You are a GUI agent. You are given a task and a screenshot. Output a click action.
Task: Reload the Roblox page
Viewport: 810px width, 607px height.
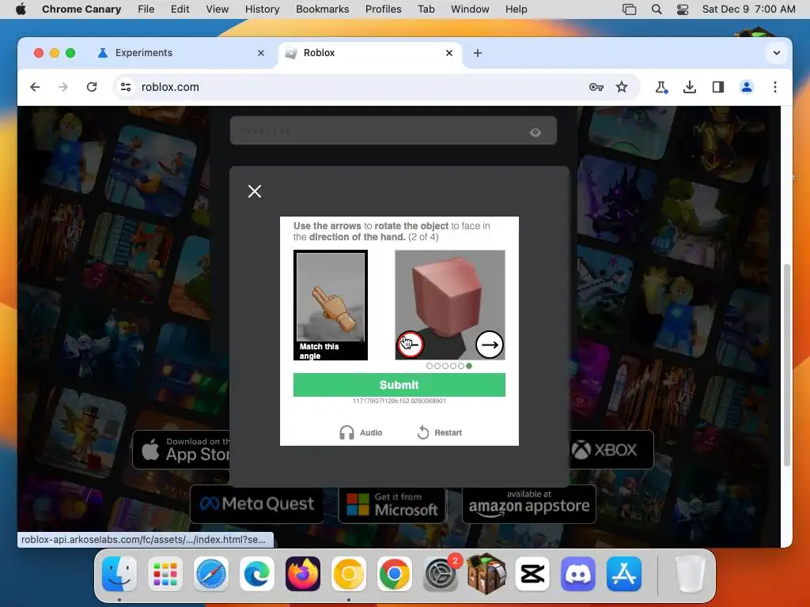[92, 87]
